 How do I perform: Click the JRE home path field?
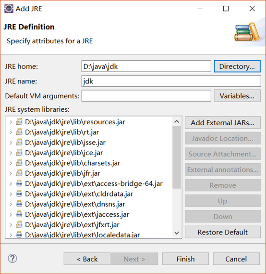(146, 66)
